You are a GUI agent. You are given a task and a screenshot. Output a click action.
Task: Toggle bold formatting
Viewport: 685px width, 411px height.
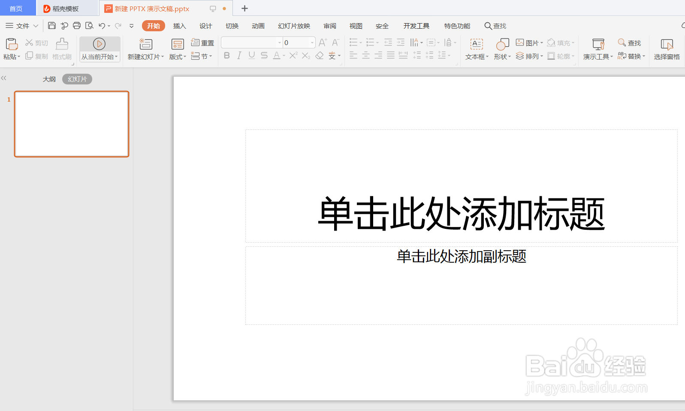click(x=227, y=55)
